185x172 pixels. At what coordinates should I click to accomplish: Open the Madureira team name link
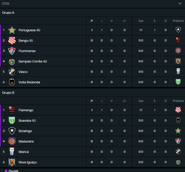point(26,141)
